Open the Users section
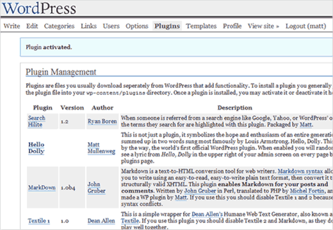 click(111, 26)
